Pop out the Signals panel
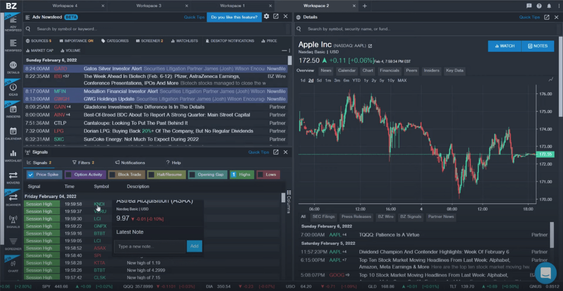Screen dimensions: 563x291 276,152
